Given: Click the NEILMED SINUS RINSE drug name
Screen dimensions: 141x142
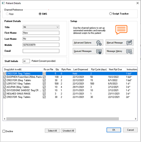Looking at the screenshot, I should pos(18,94).
